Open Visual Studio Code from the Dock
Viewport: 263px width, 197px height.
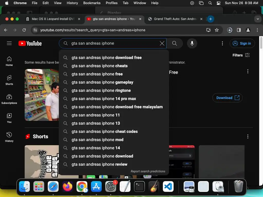168,186
